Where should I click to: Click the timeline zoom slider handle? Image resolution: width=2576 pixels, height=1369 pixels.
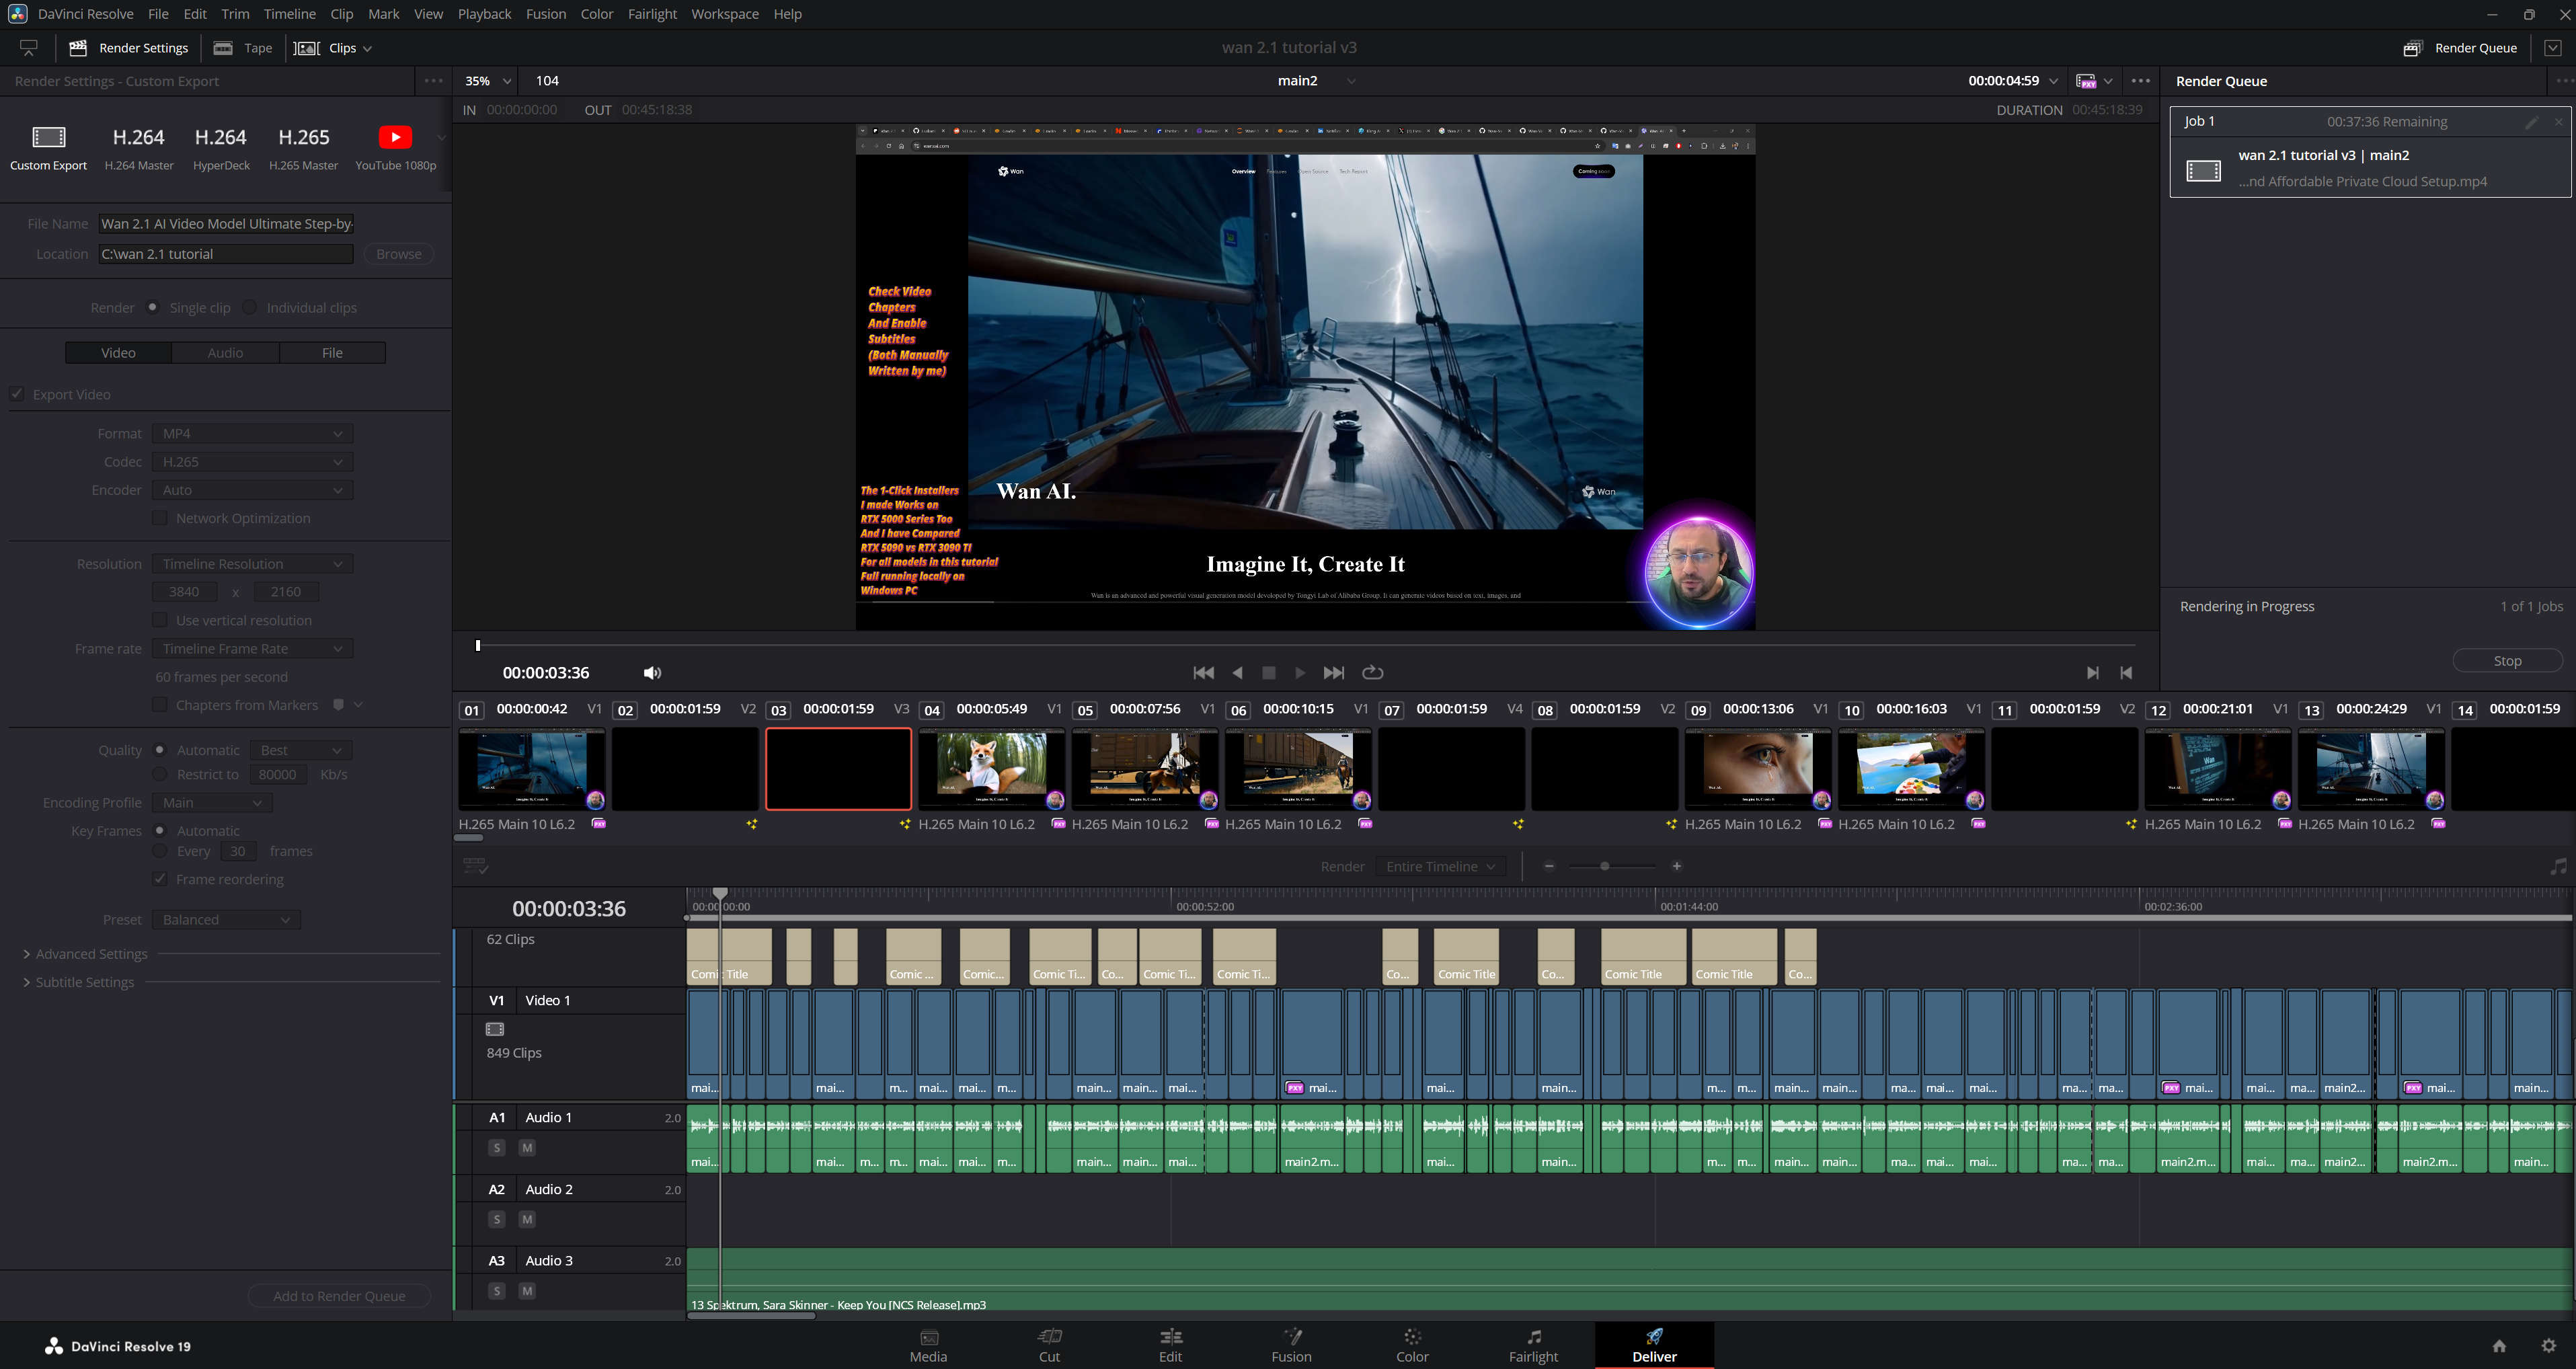1604,866
